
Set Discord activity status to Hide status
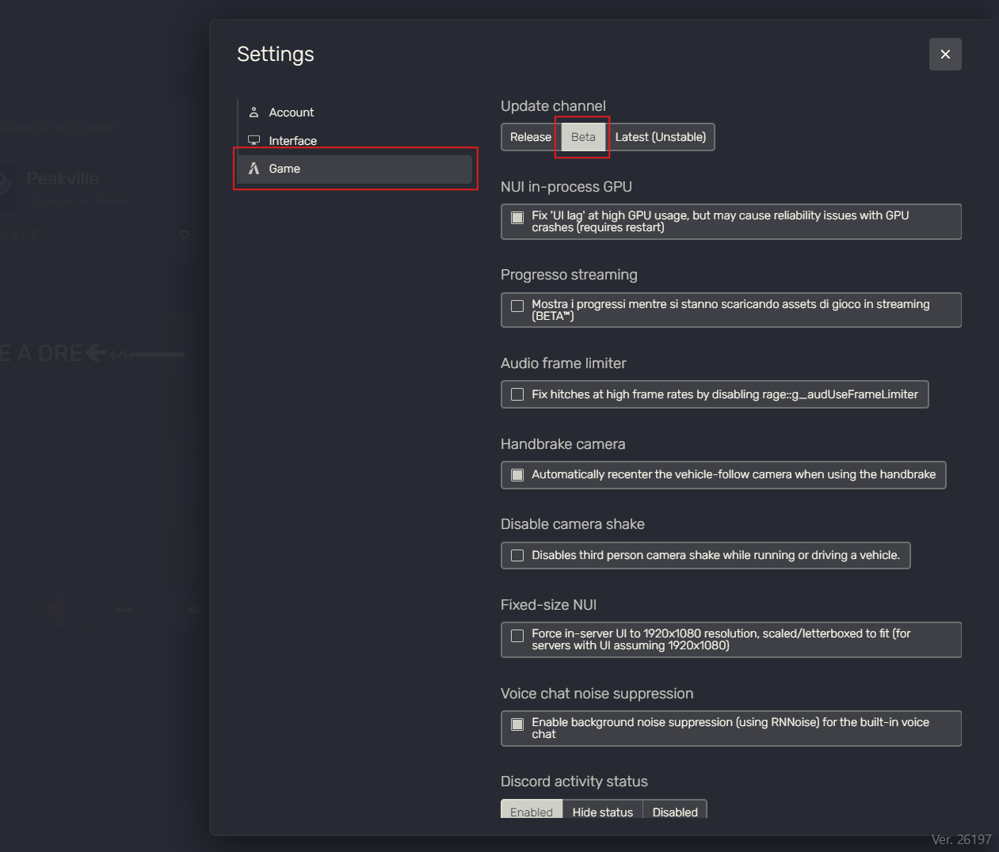point(603,812)
